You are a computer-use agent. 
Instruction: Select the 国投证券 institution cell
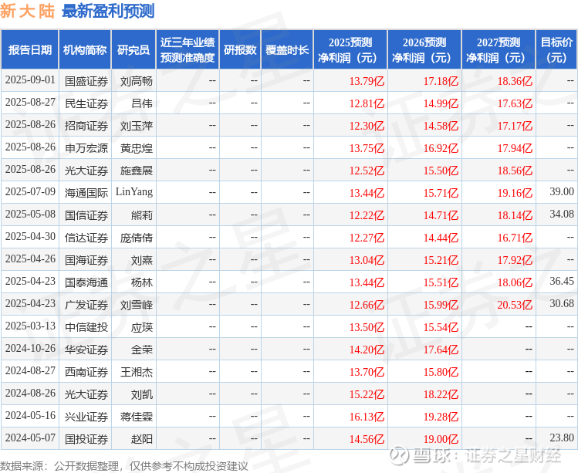tap(85, 438)
